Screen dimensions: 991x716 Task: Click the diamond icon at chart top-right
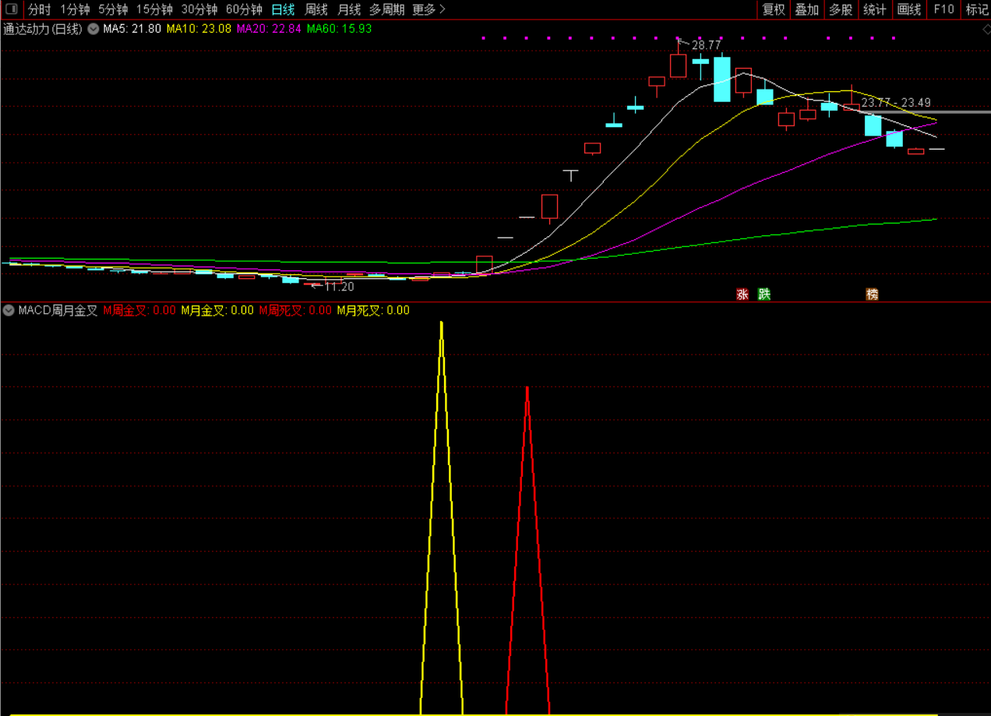coord(982,29)
